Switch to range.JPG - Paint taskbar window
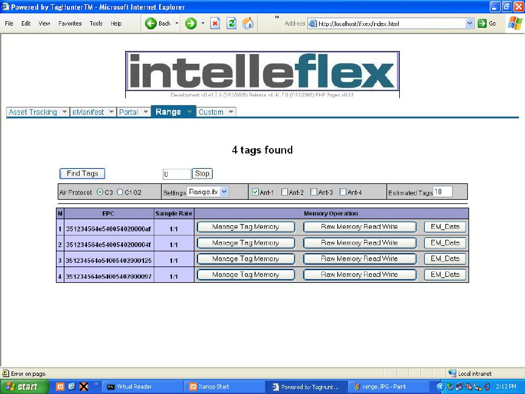Image resolution: width=525 pixels, height=394 pixels. pos(389,387)
